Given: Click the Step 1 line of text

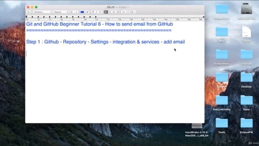Looking at the screenshot, I should tap(105, 42).
